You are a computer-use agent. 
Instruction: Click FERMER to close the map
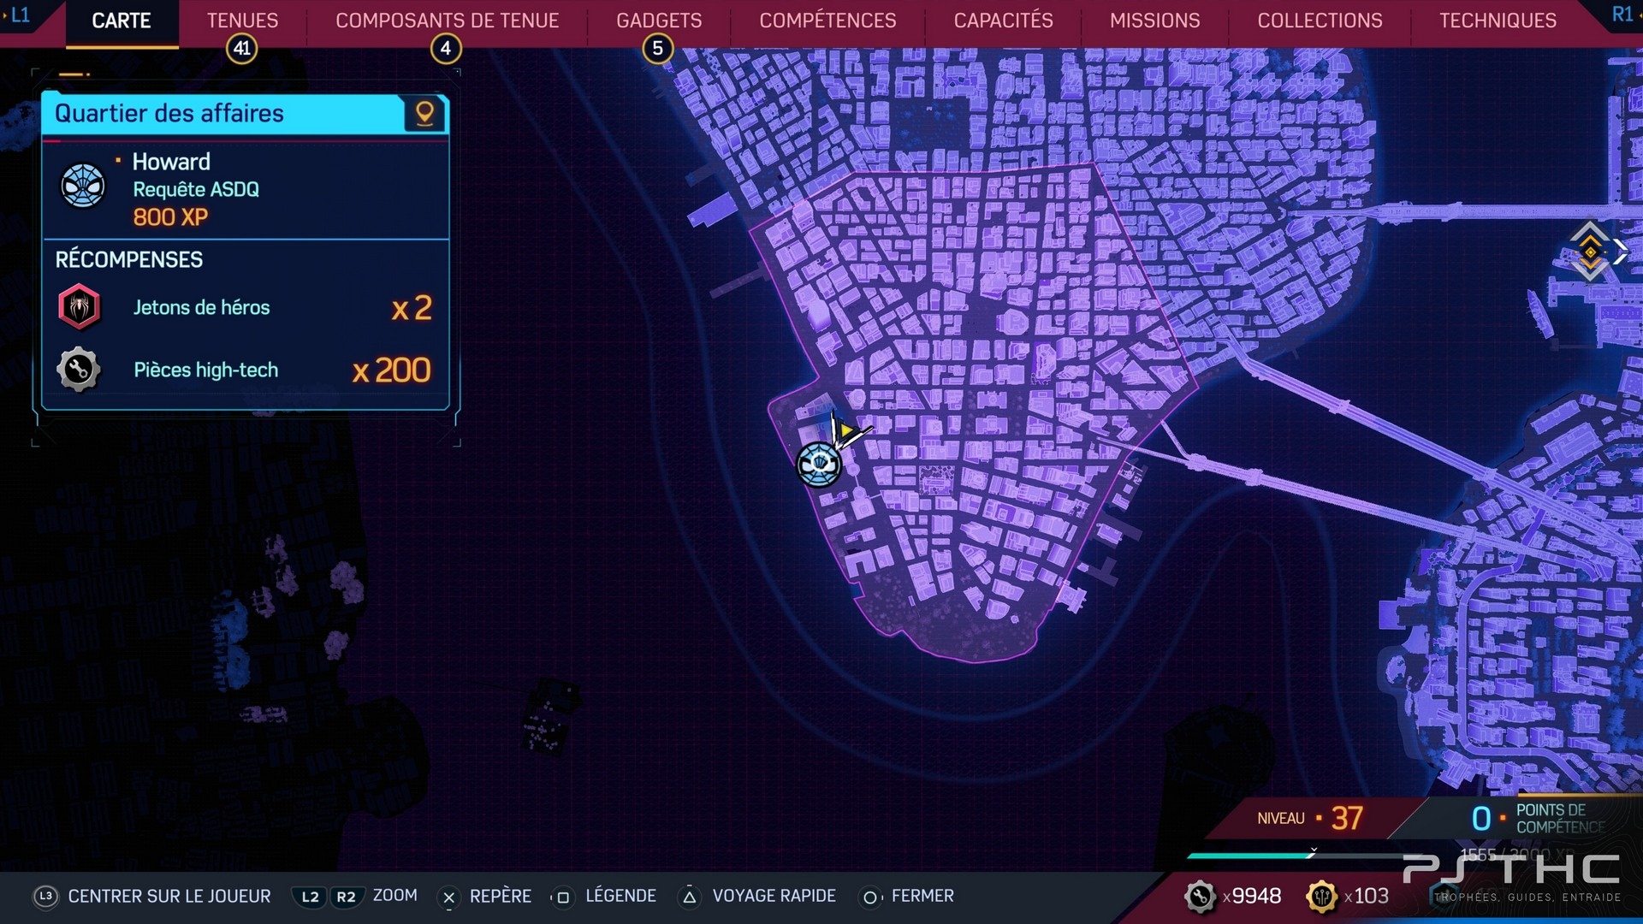pos(922,896)
